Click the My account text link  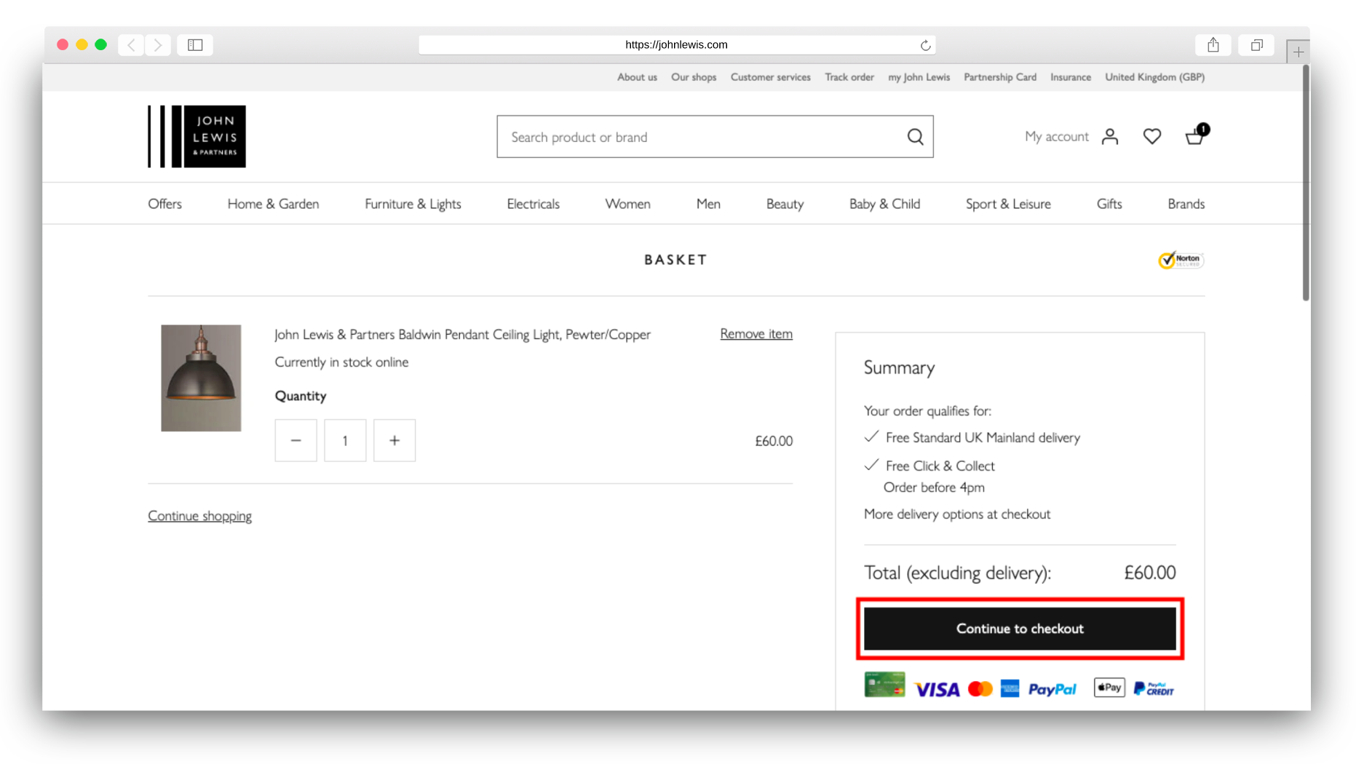1056,137
